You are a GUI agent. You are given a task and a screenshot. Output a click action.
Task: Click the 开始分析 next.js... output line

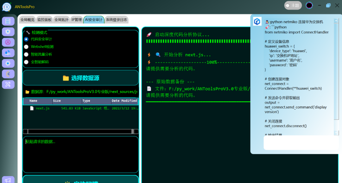click(x=187, y=55)
